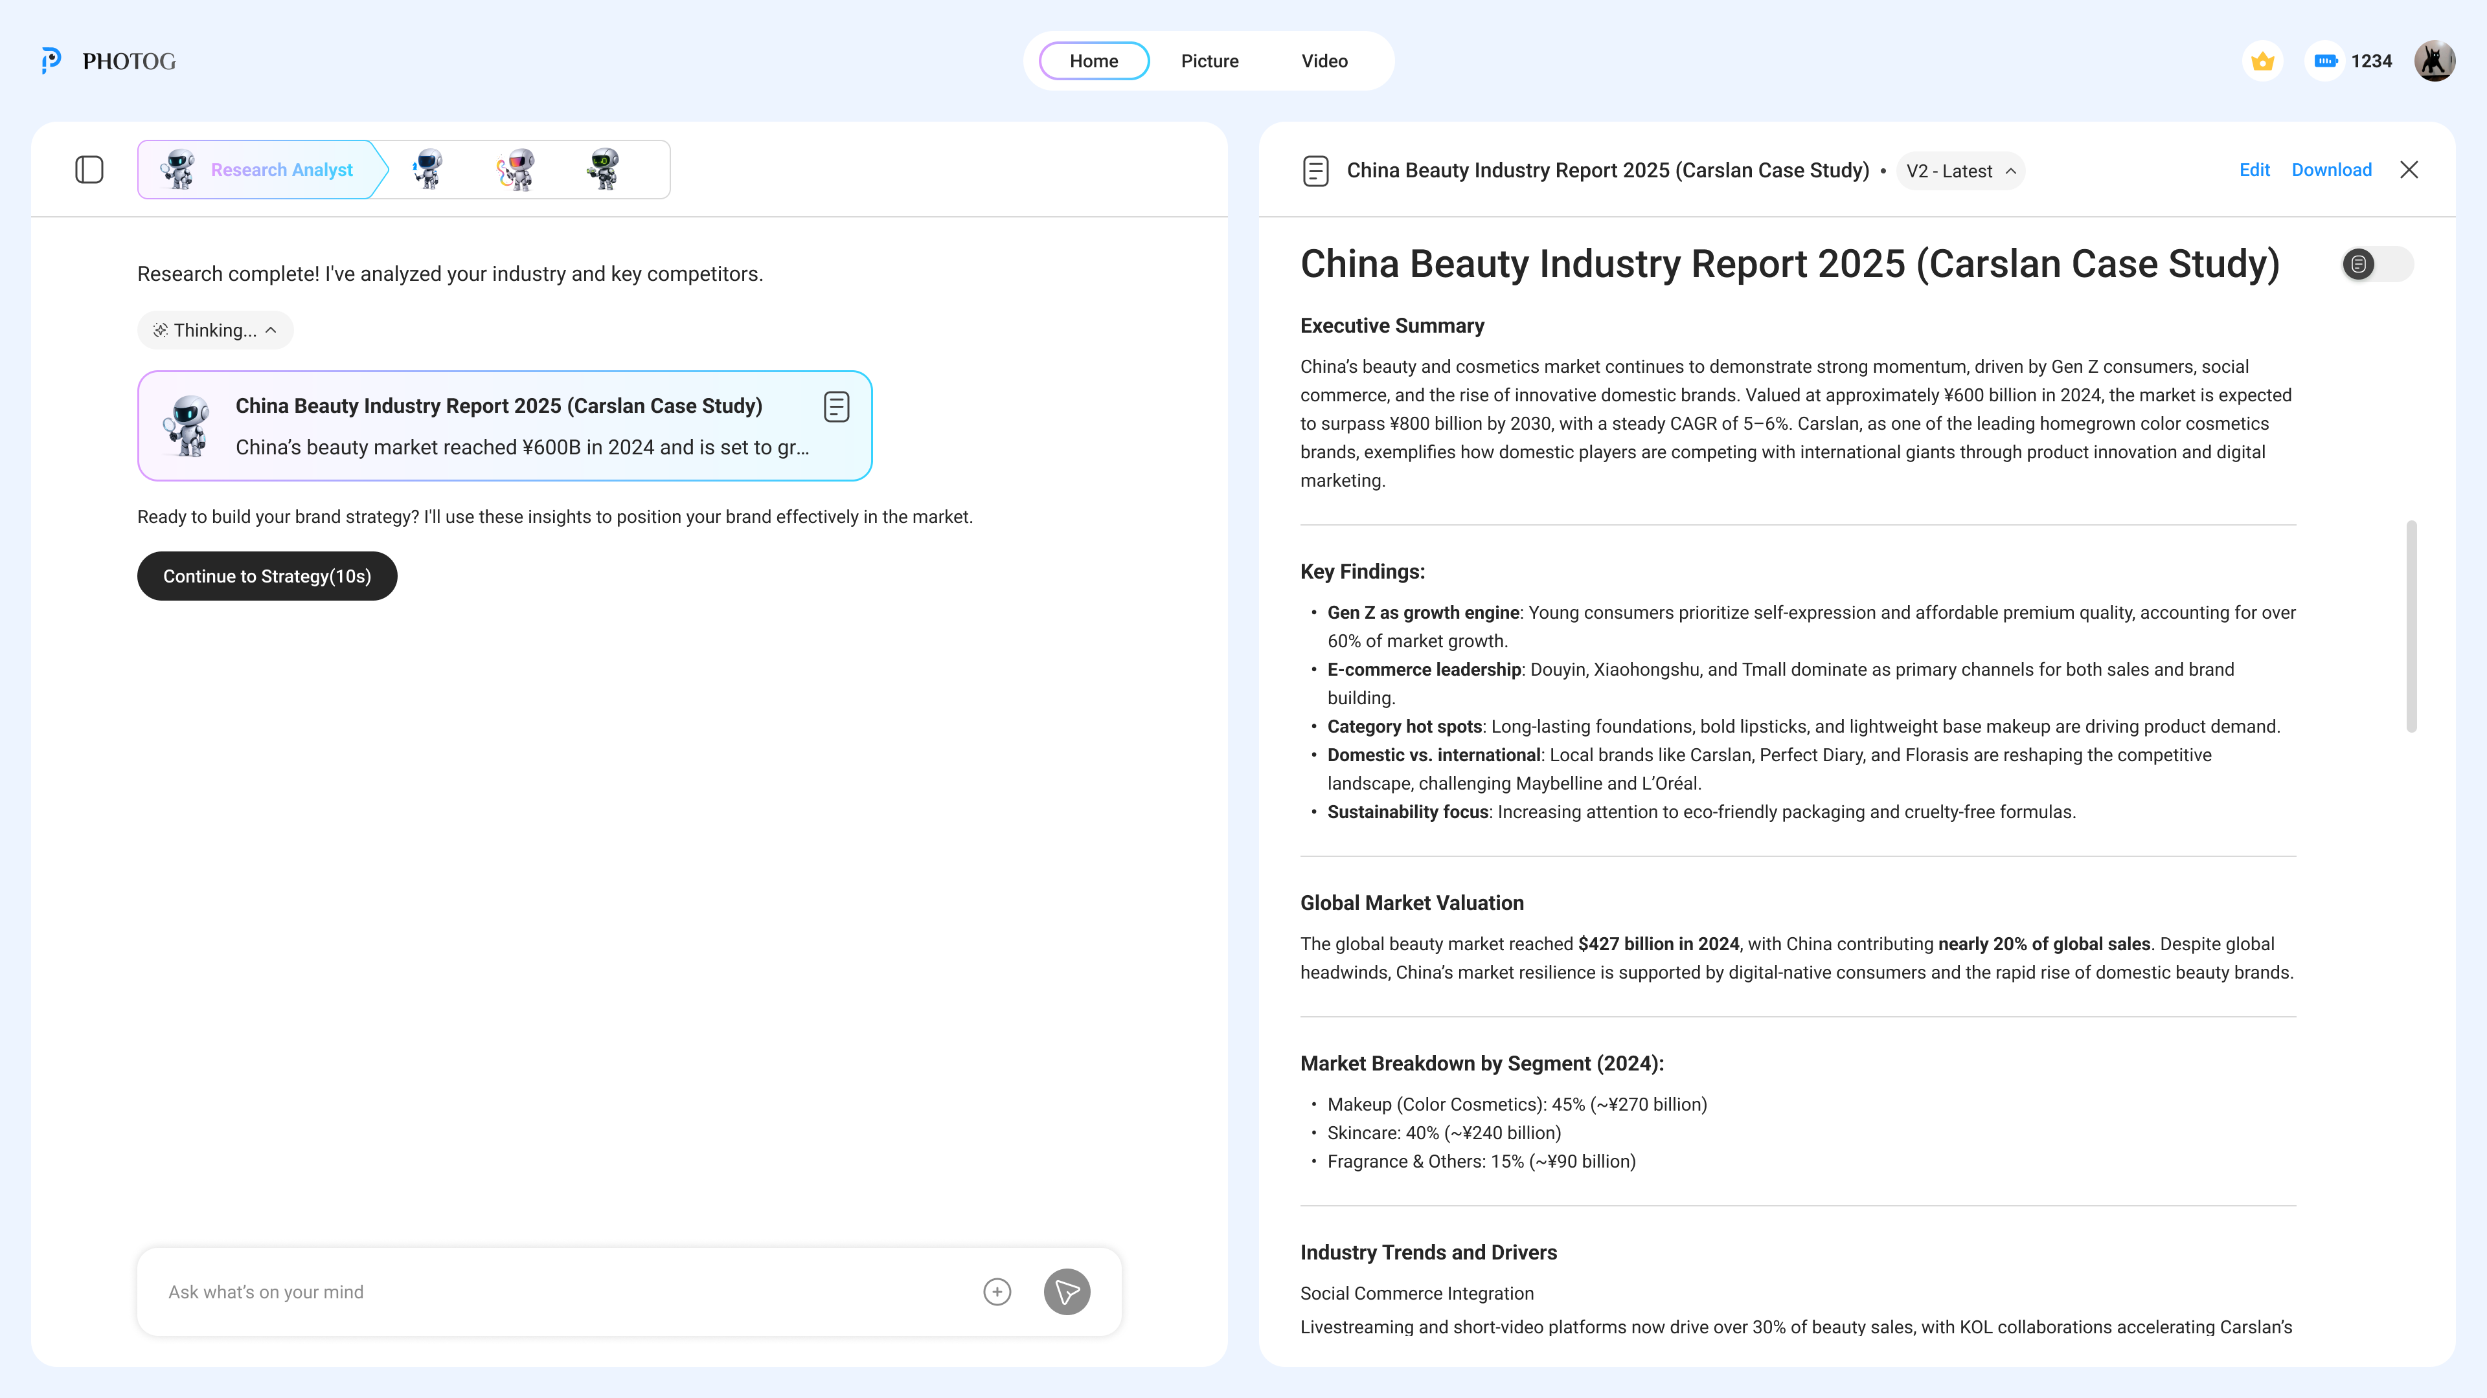
Task: Switch to the Picture tab
Action: [1210, 60]
